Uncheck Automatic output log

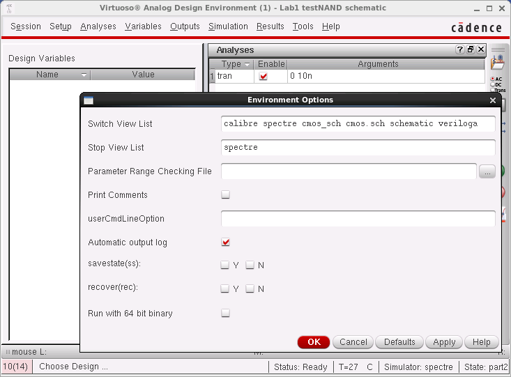tap(225, 242)
